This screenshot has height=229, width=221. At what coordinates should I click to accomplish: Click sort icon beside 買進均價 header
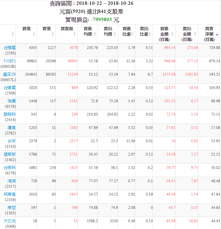95,34
